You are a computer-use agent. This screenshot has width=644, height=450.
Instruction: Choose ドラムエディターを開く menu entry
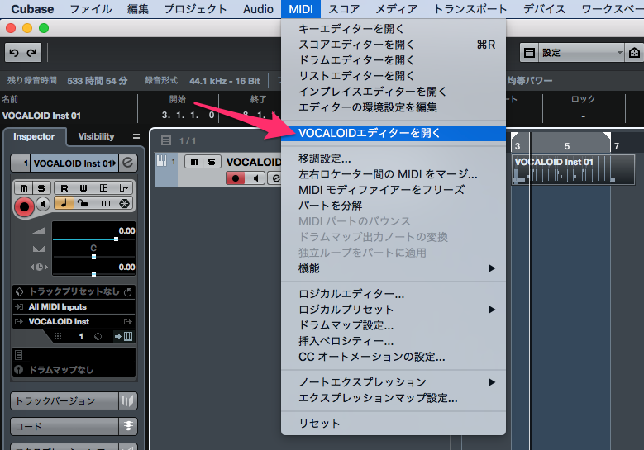tap(394, 60)
